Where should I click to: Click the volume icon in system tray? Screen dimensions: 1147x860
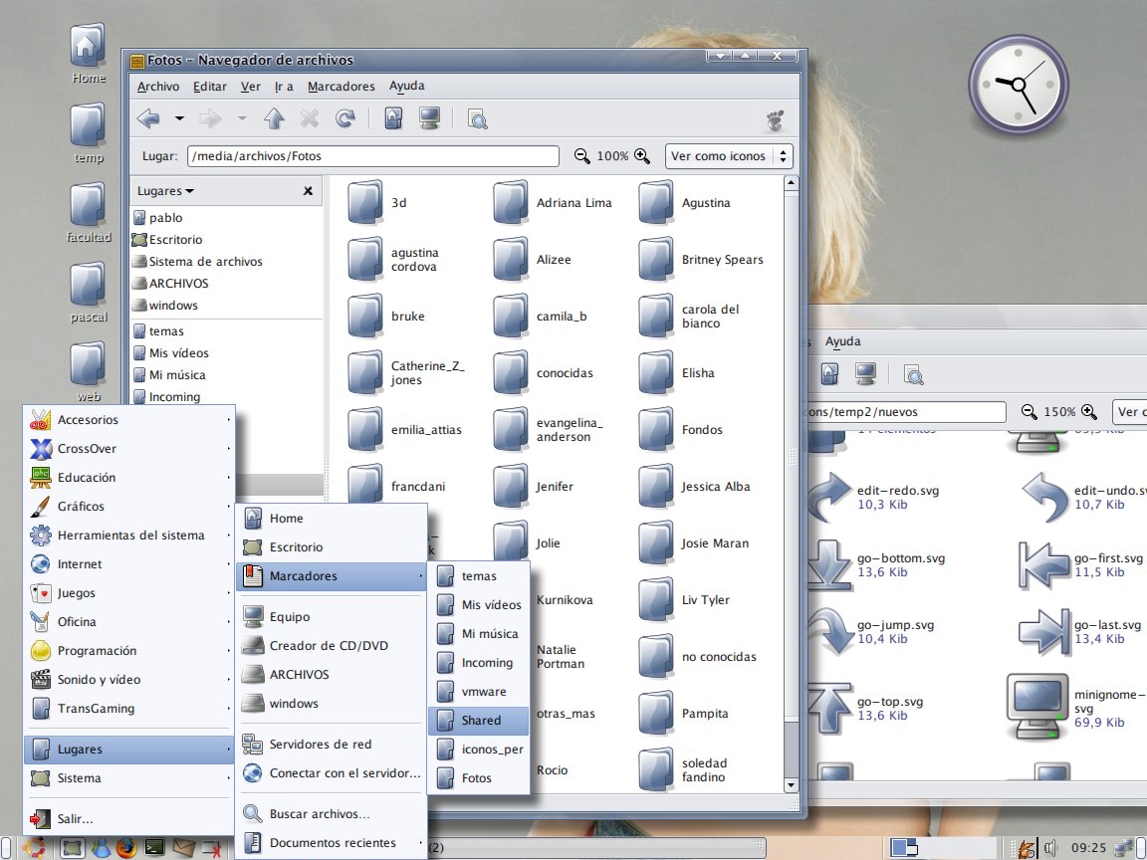click(1050, 848)
